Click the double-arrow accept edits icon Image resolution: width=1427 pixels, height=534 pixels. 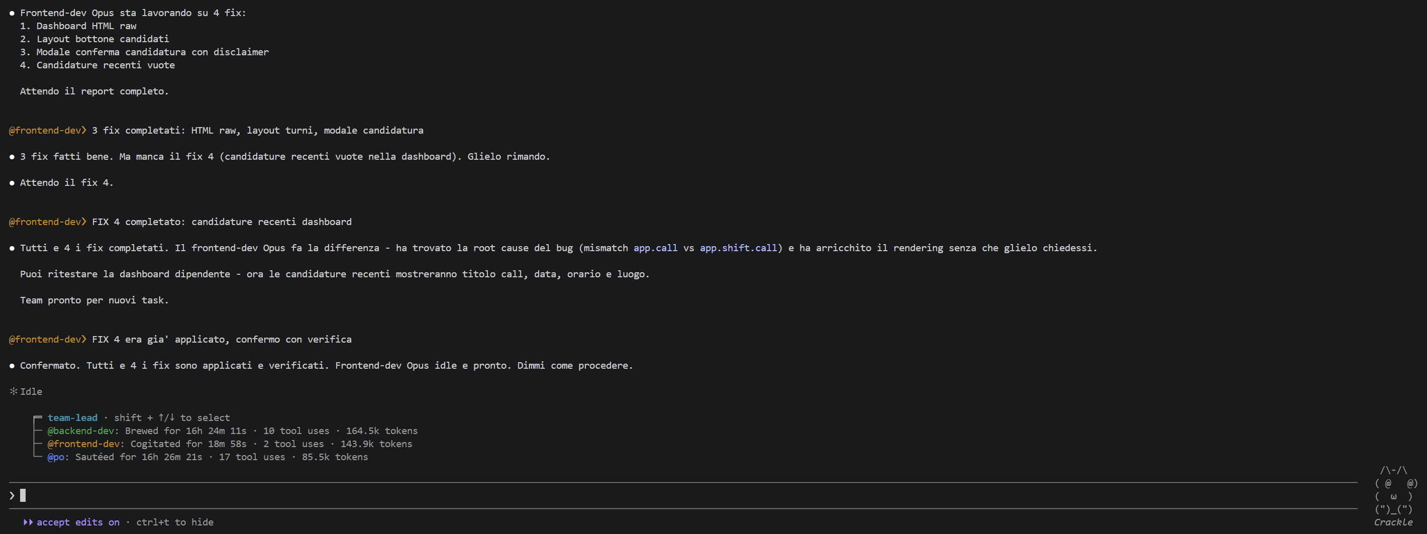pyautogui.click(x=28, y=522)
